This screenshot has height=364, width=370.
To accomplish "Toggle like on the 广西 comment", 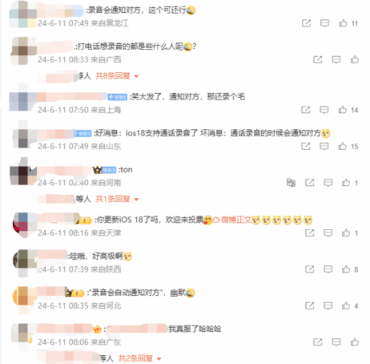I will [x=355, y=59].
